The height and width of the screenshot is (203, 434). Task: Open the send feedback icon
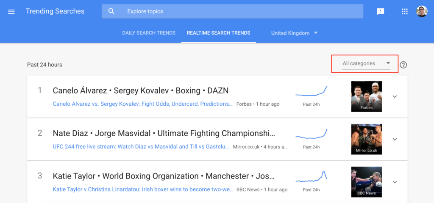381,11
